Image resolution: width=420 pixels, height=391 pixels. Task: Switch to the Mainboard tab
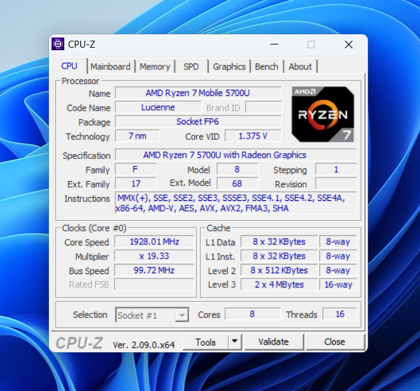click(x=110, y=67)
